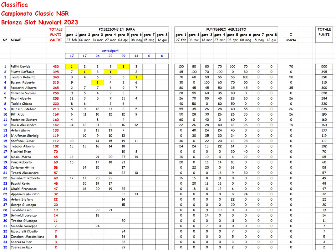This screenshot has width=336, height=250.
Task: Select the name 'Piano Roberto'
Action: pyautogui.click(x=21, y=162)
